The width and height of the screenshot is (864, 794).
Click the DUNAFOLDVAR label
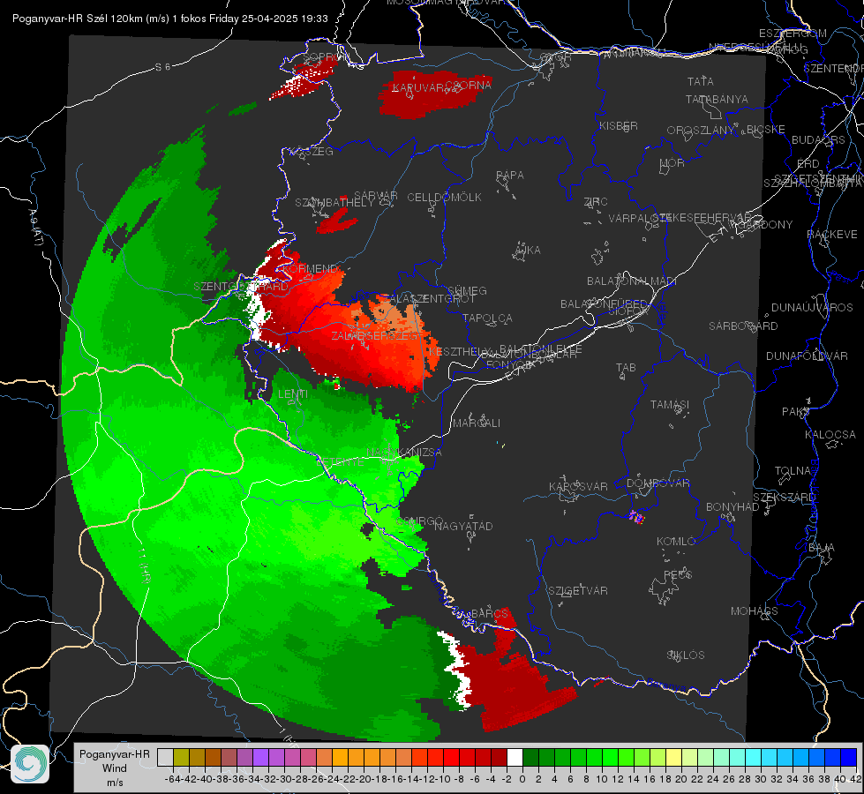[807, 356]
